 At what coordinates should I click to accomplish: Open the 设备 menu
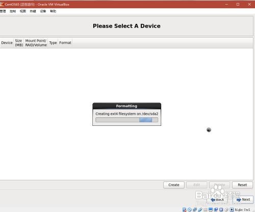[x=43, y=11]
